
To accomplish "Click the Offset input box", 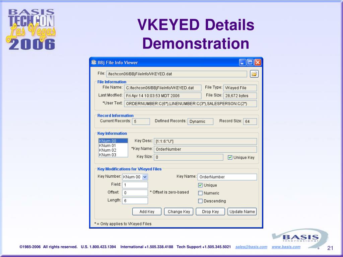I will tap(135, 193).
